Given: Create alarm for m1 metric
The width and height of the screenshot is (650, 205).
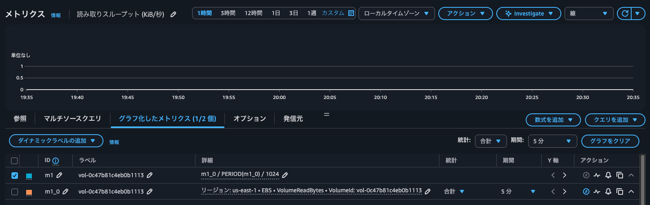Looking at the screenshot, I should (608, 175).
